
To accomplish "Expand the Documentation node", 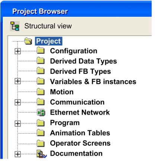I will pyautogui.click(x=17, y=154).
